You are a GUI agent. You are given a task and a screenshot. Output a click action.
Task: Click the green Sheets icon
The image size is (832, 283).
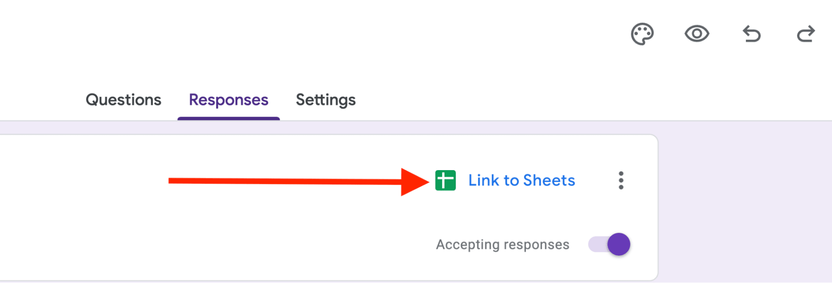(x=445, y=181)
